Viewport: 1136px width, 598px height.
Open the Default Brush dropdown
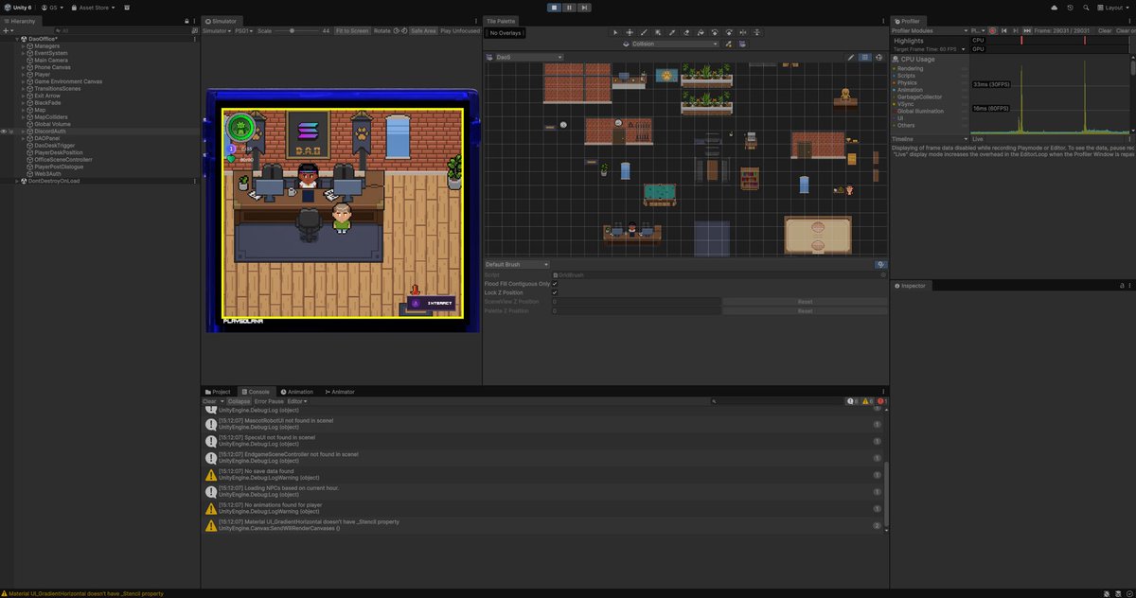517,264
